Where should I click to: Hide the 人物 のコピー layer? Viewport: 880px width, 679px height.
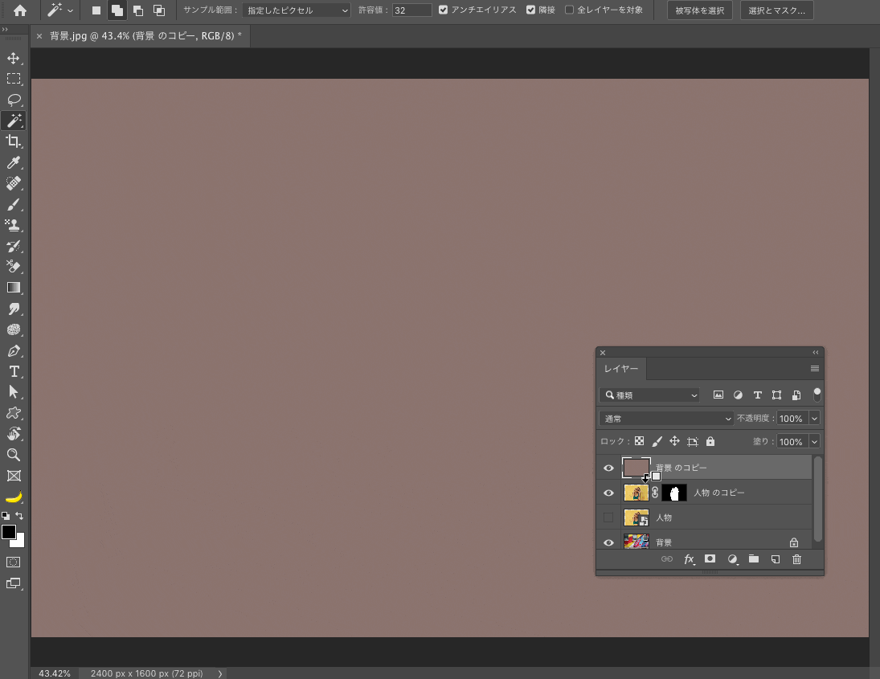coord(608,493)
